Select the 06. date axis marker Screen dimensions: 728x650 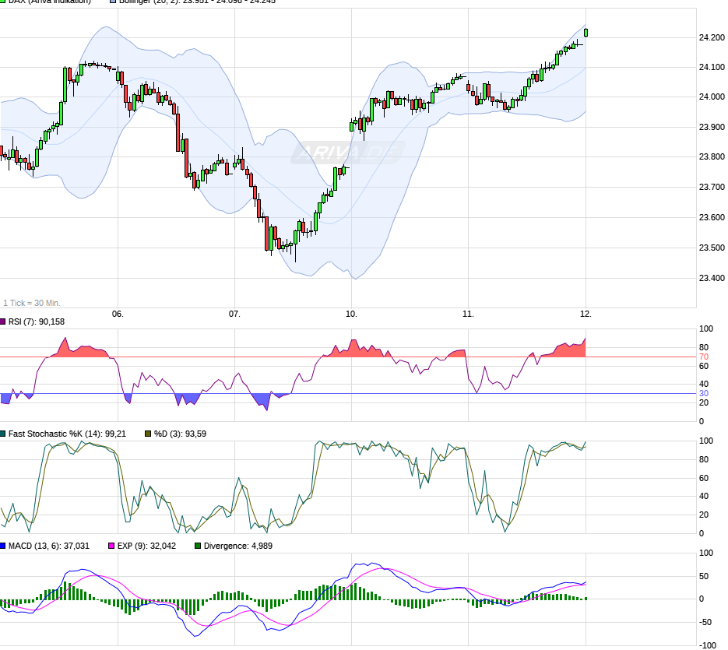[x=118, y=314]
